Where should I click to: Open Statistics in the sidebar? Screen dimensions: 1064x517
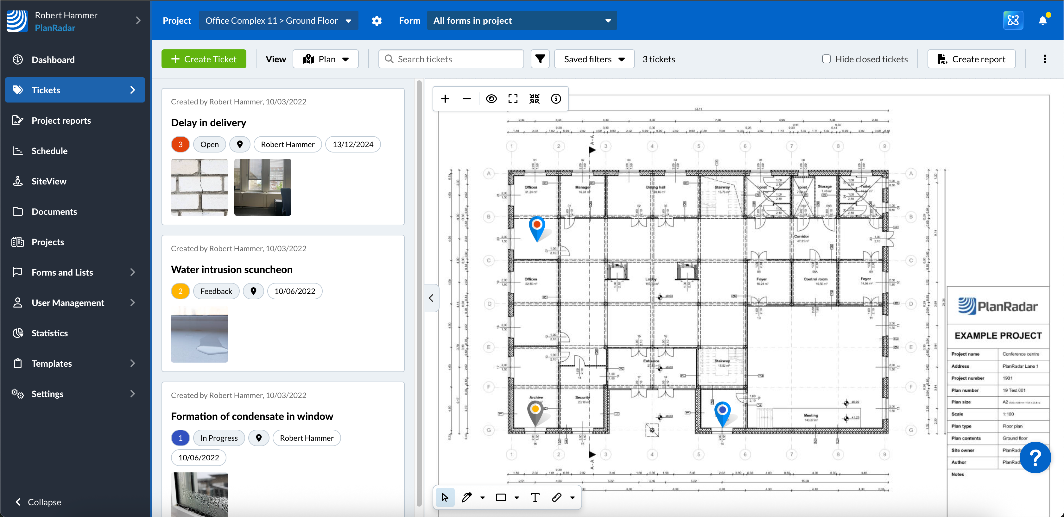(50, 333)
